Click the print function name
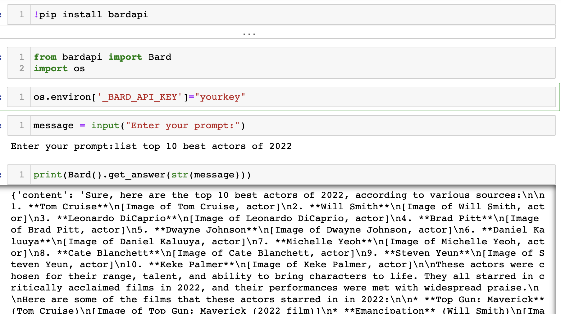This screenshot has width=561, height=314. pyautogui.click(x=47, y=174)
